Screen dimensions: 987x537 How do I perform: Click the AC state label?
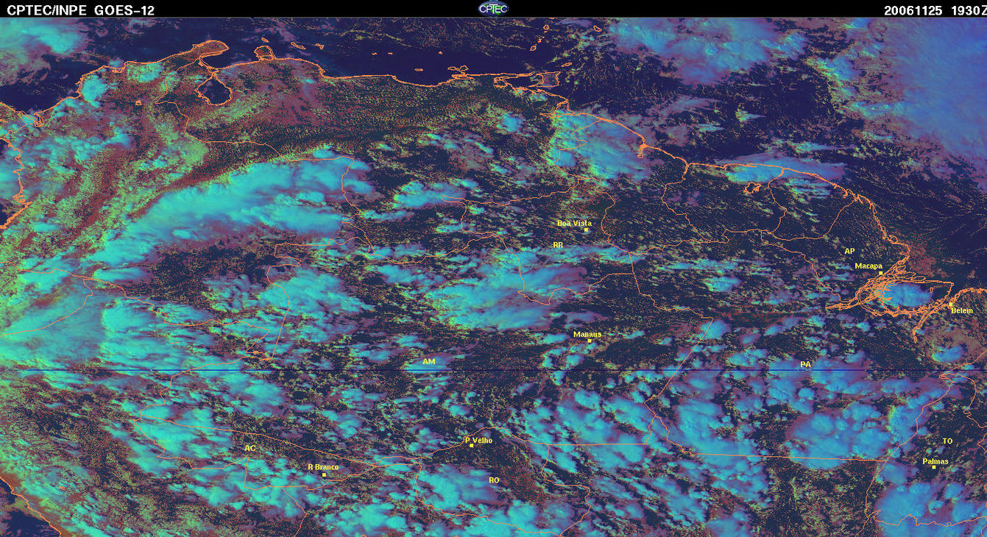pyautogui.click(x=250, y=447)
